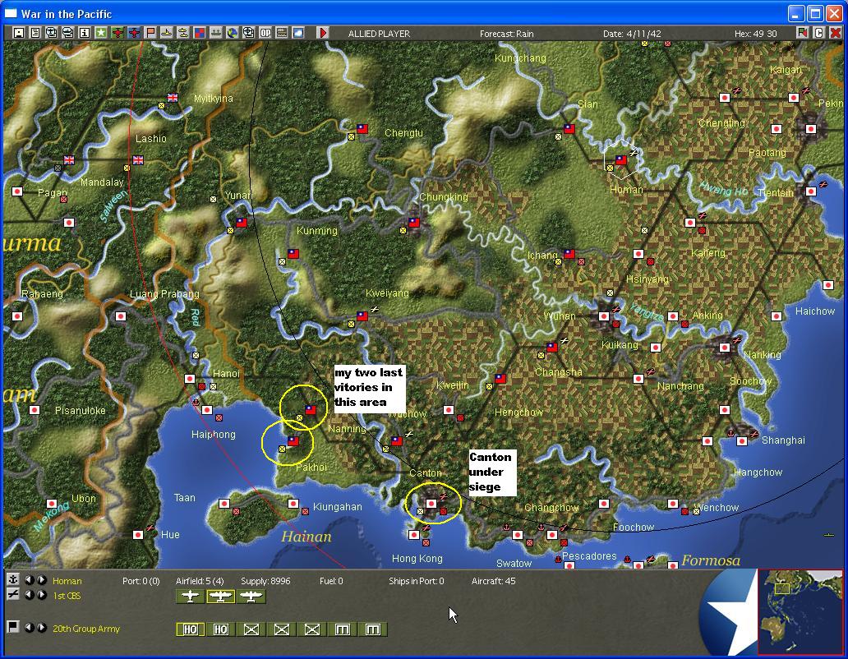Select the Japanese flag at Canton
This screenshot has height=659, width=848.
[431, 504]
